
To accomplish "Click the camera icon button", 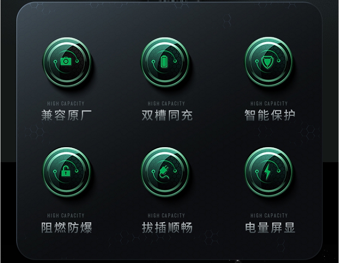I will point(66,62).
